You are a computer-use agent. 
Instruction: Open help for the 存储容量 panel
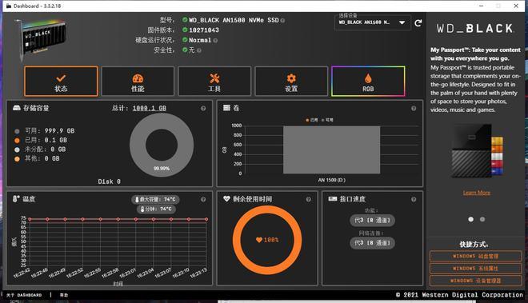(x=203, y=109)
